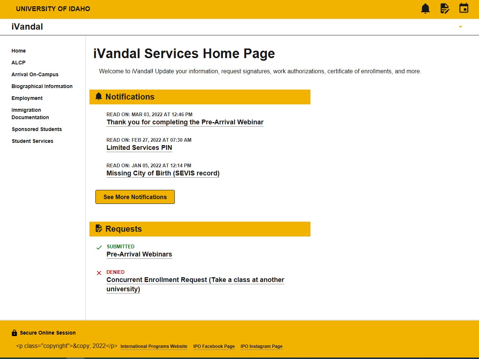Click the Secure Online Session text
479x359 pixels.
coord(48,333)
